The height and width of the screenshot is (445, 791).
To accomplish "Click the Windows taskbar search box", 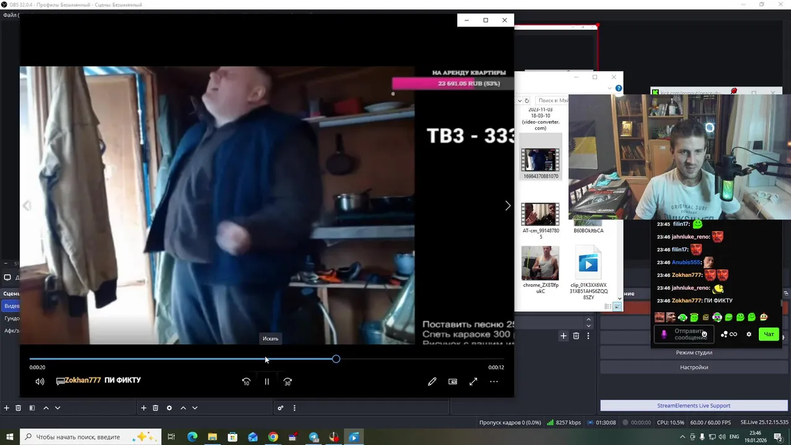I will (x=90, y=437).
